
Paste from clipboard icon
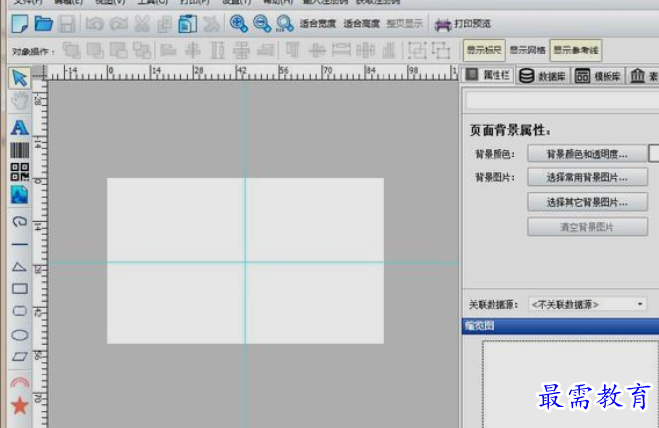(187, 24)
